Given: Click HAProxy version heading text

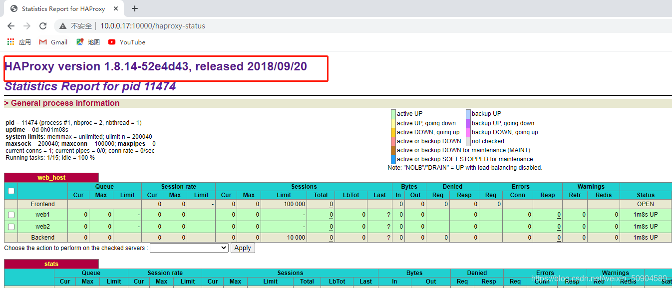Looking at the screenshot, I should tap(156, 66).
